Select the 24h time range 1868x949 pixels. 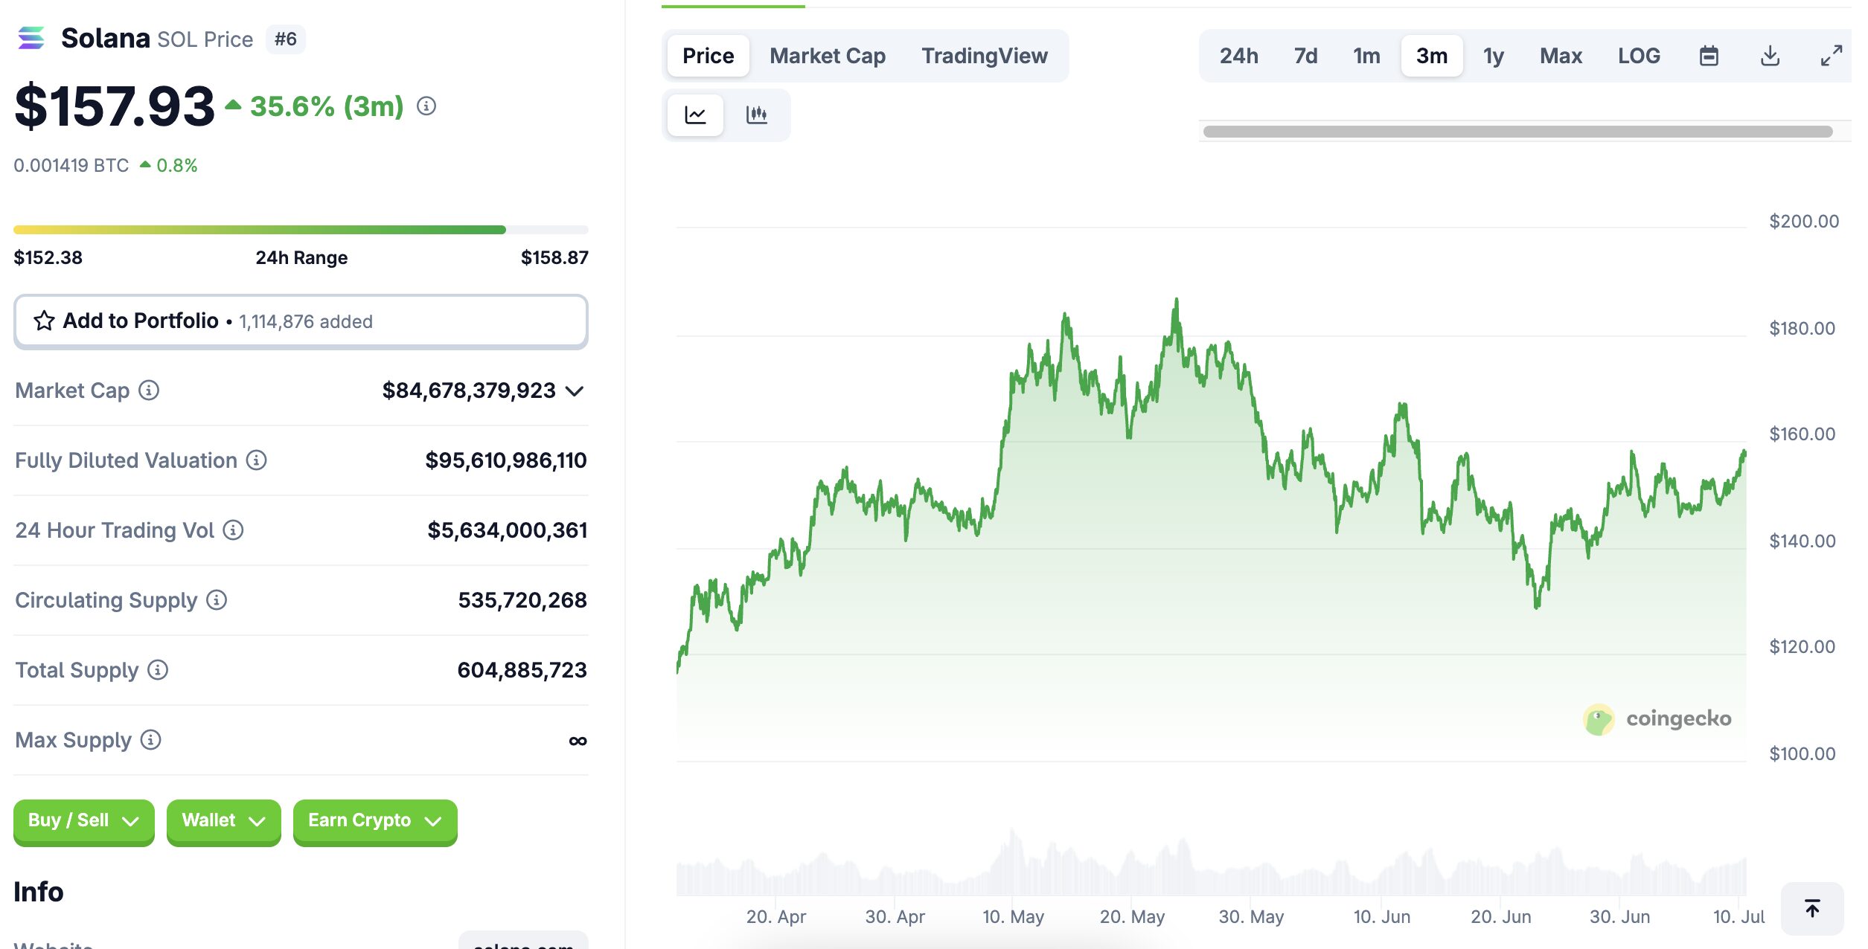1238,56
